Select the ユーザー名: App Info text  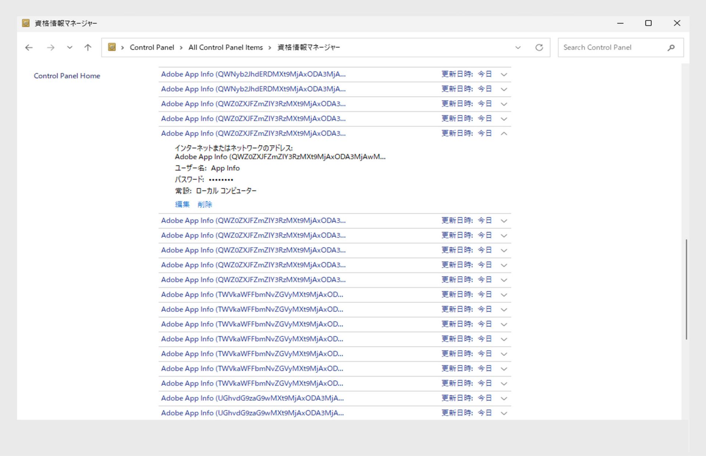(x=207, y=168)
